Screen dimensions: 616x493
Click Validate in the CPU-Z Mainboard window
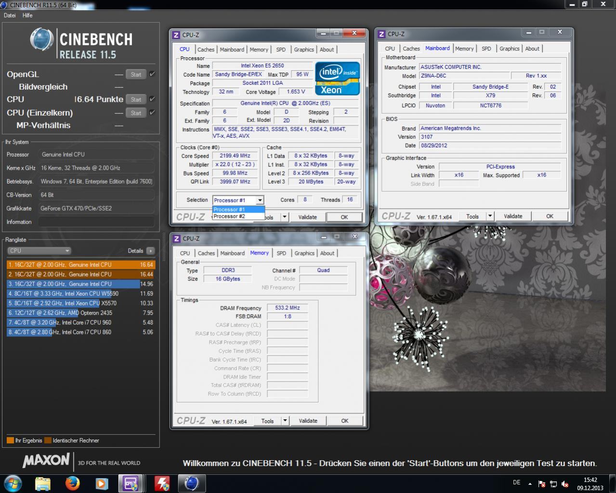513,216
